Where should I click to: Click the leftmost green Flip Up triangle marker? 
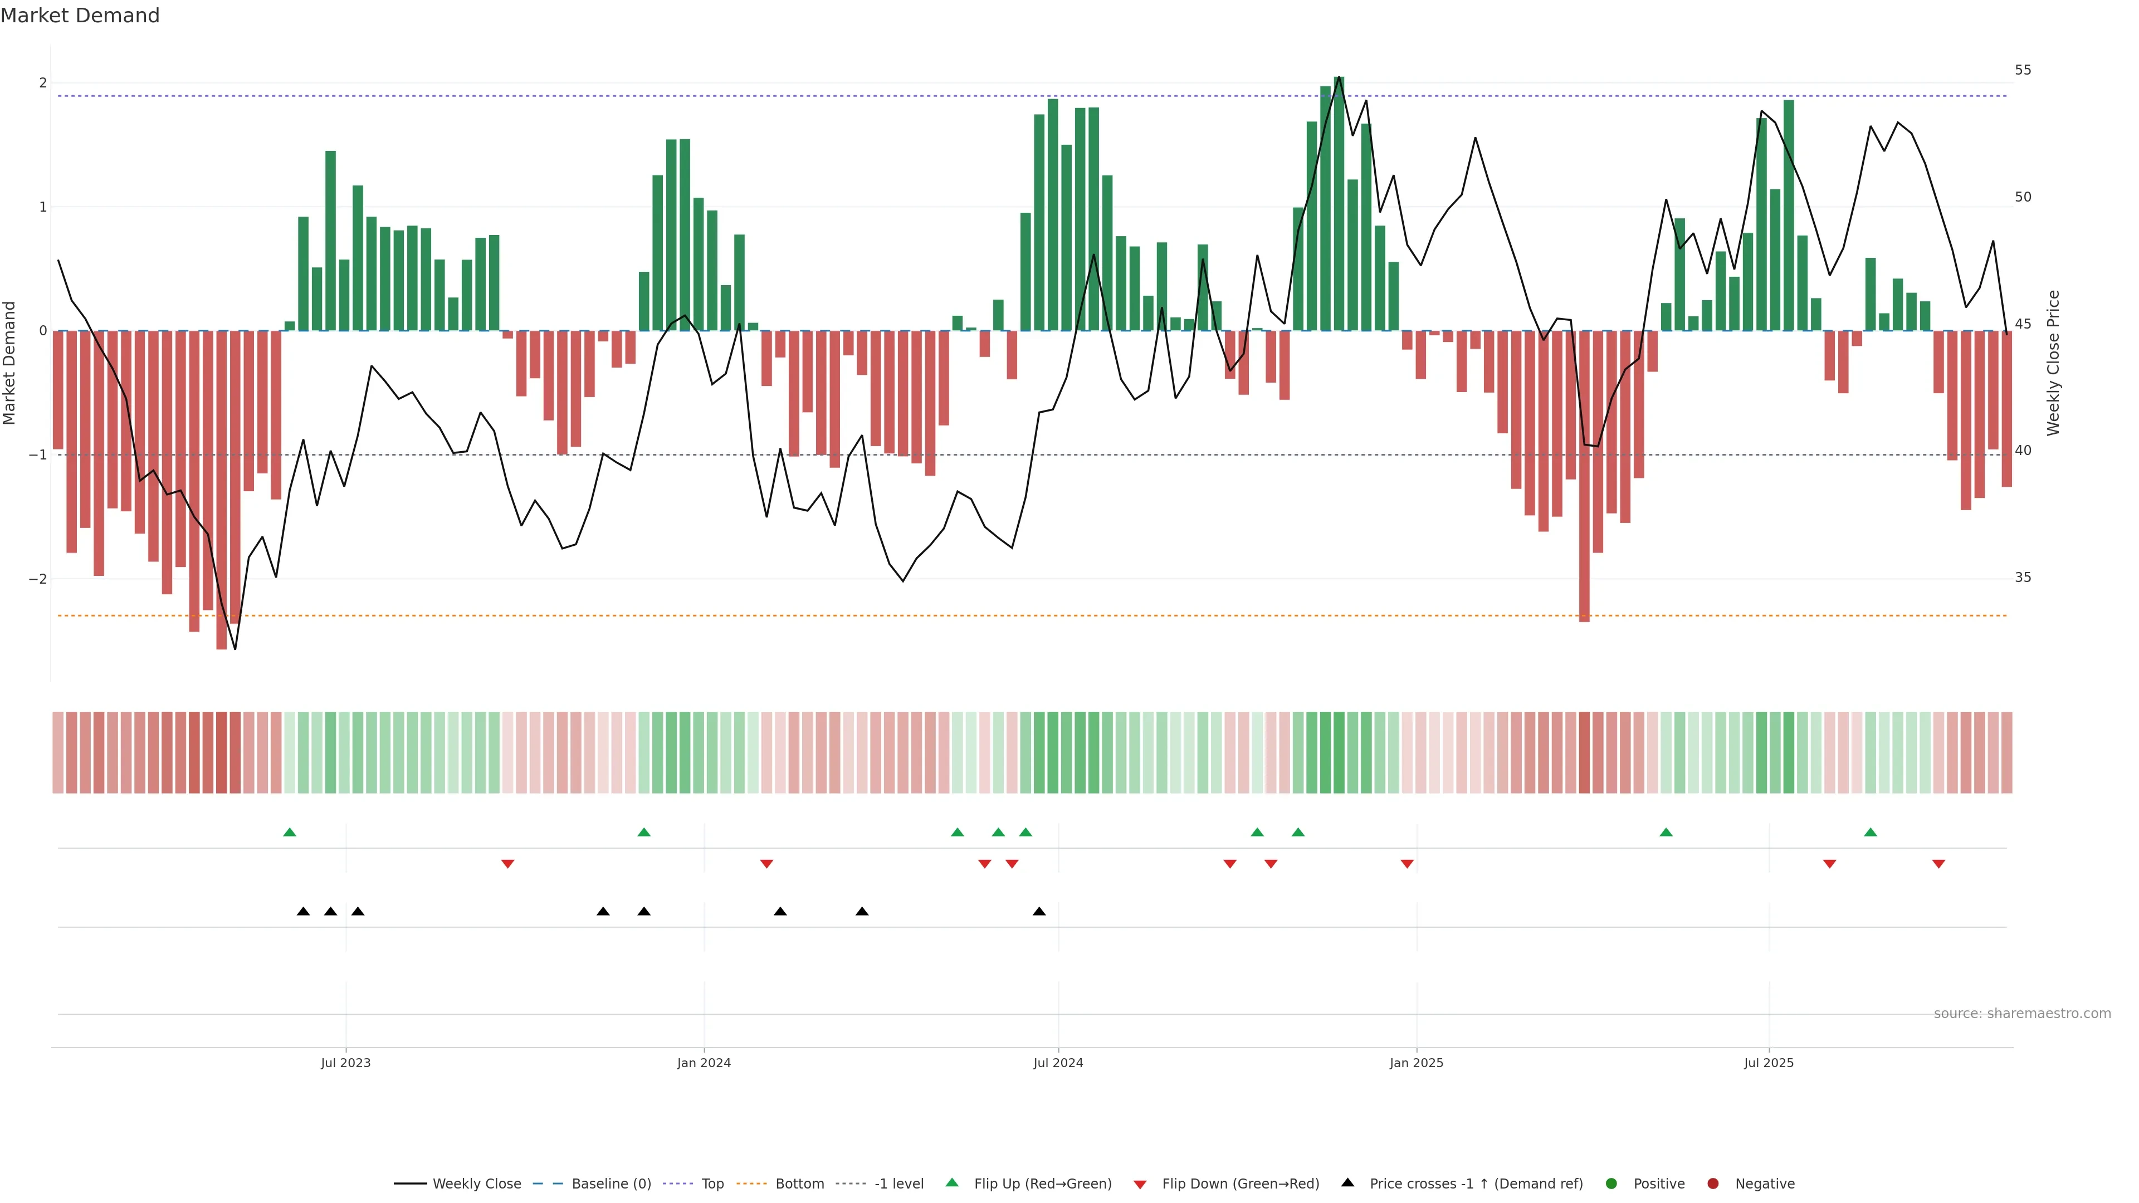[290, 832]
